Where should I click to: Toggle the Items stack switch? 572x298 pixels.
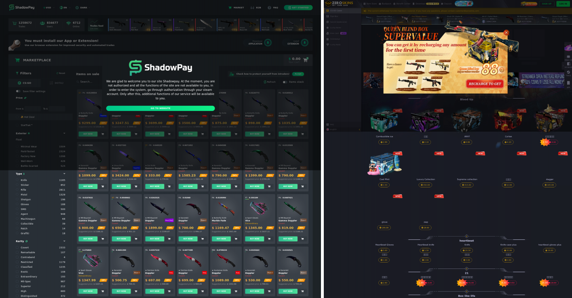click(x=285, y=82)
